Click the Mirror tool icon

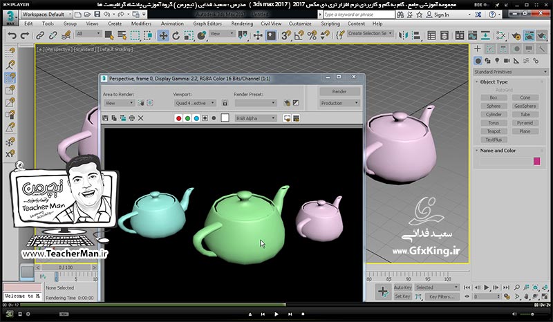click(403, 35)
